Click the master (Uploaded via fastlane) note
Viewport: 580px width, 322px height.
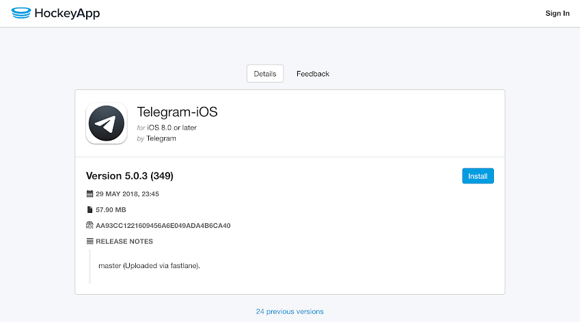pos(149,266)
